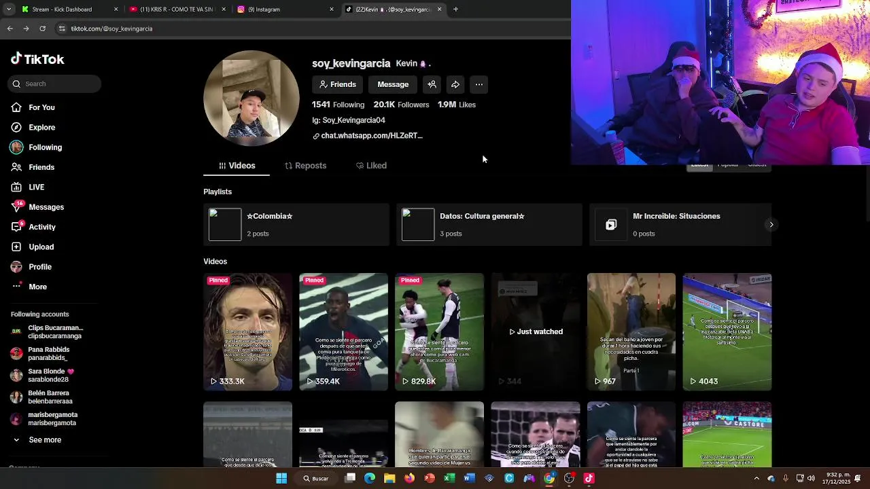Open the Windows Start menu

(x=281, y=478)
